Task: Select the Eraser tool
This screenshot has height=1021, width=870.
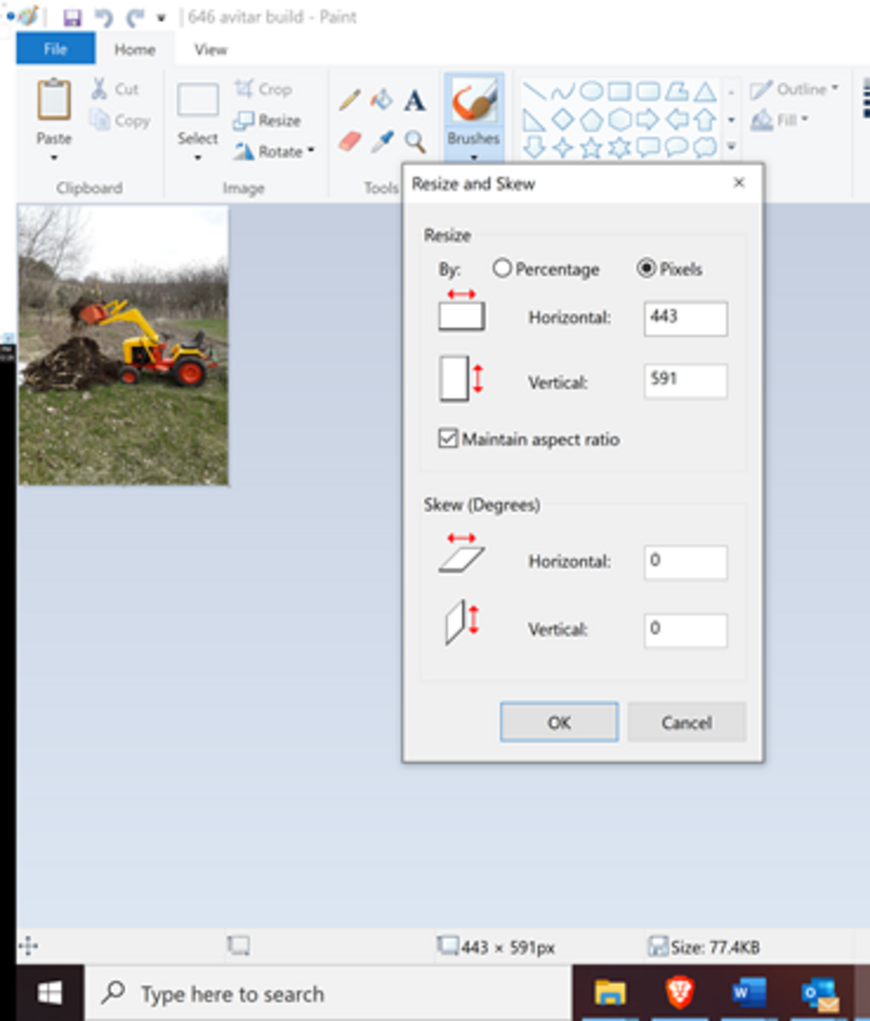Action: click(x=349, y=142)
